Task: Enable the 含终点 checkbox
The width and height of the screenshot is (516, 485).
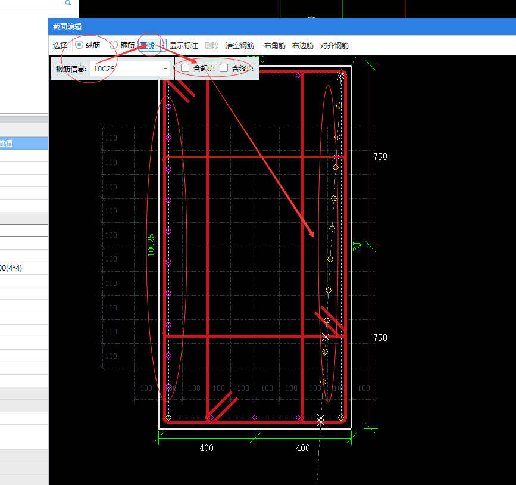Action: click(224, 68)
